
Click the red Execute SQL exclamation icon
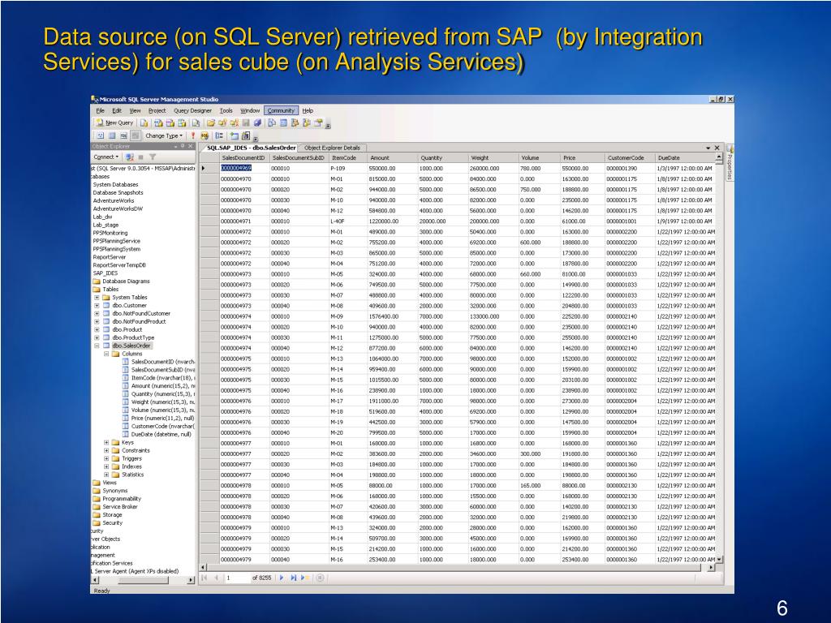[193, 135]
